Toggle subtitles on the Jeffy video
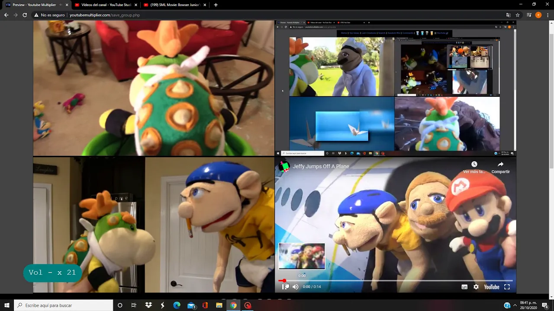Screen dimensions: 554x311 [x=464, y=287]
